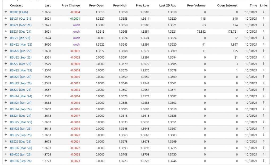Sort table by Open Interest header
The width and height of the screenshot is (272, 165).
pyautogui.click(x=227, y=5)
